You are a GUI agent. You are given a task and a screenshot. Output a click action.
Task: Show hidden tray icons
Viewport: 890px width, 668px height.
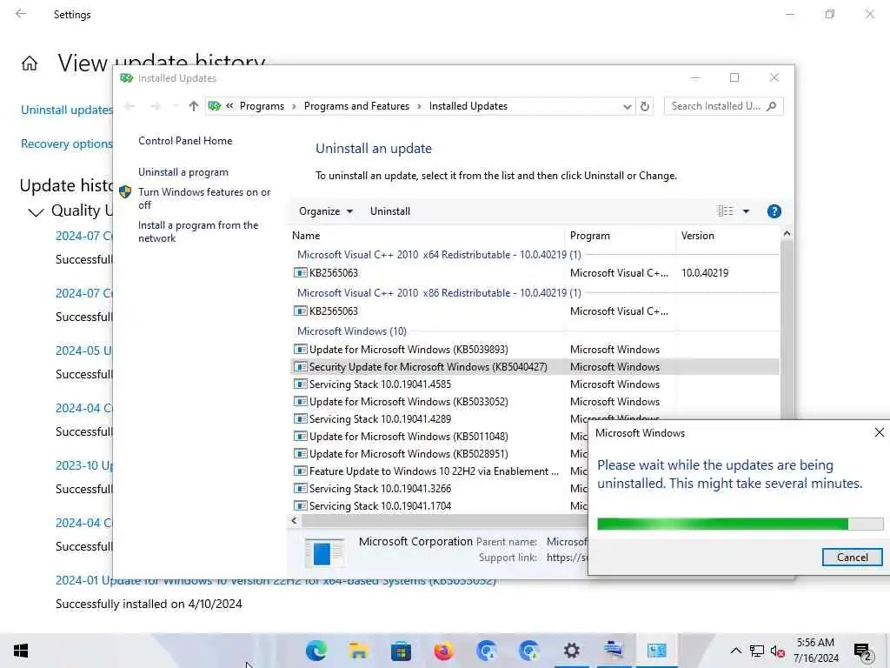pyautogui.click(x=735, y=651)
